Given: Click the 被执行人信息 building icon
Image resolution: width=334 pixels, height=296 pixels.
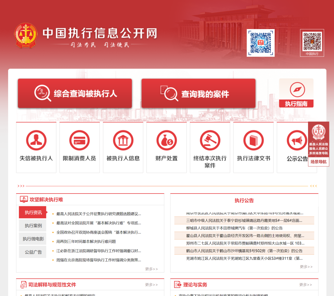Looking at the screenshot, I should 123,140.
